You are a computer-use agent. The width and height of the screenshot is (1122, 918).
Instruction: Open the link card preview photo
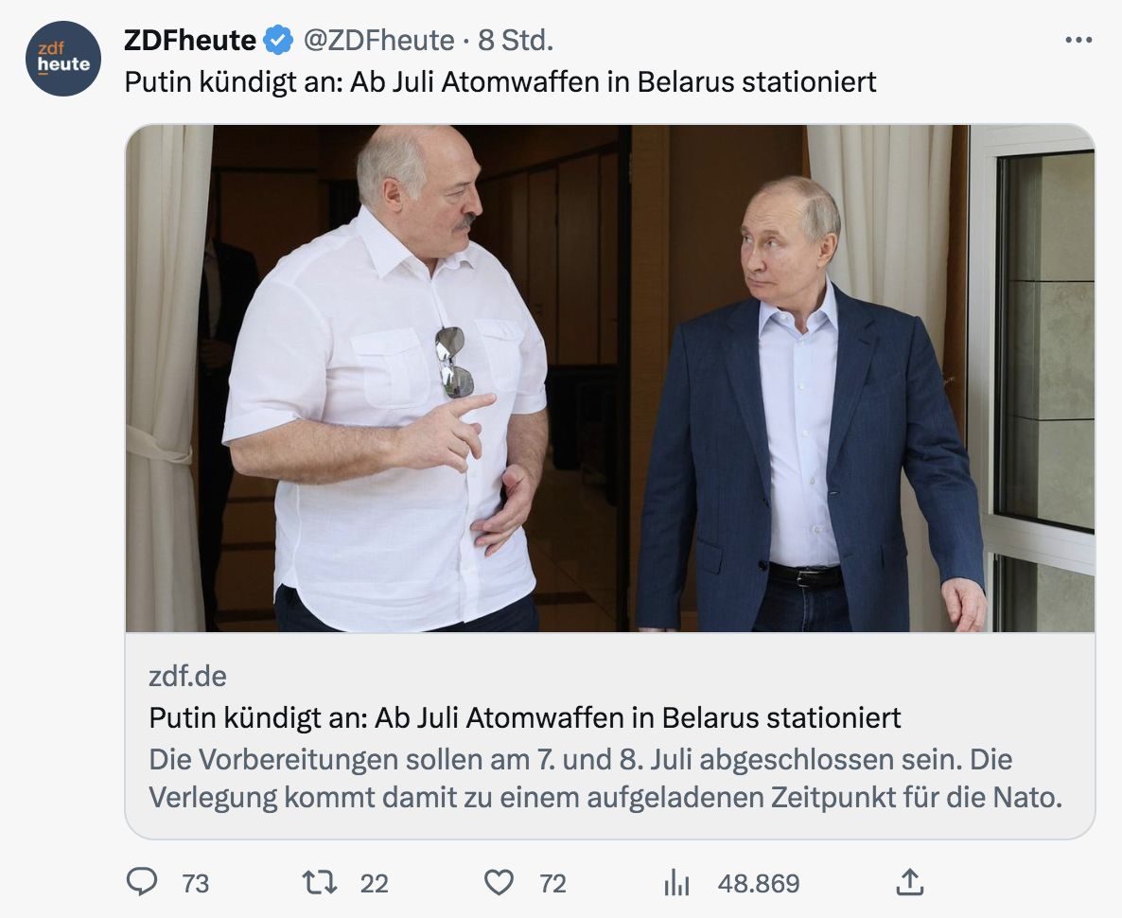click(x=609, y=379)
